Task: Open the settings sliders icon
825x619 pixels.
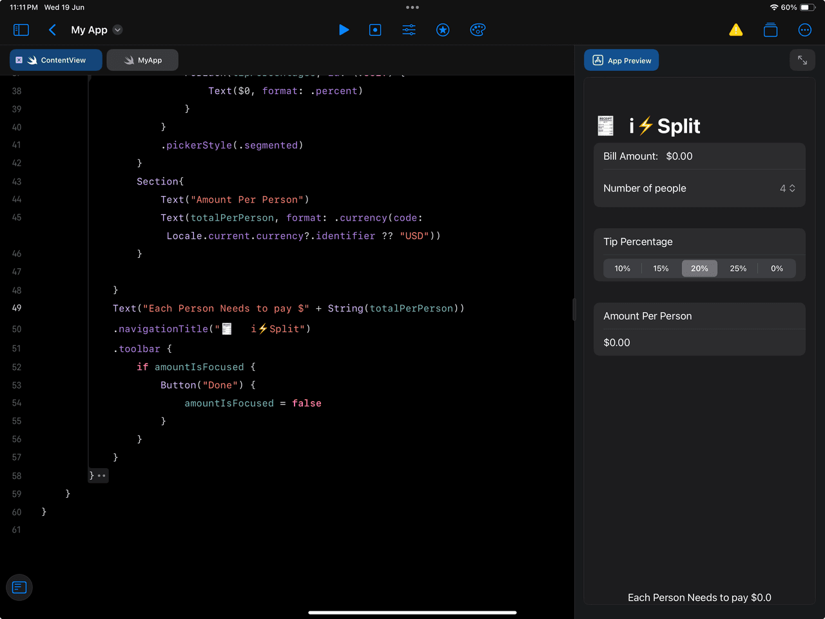Action: [x=409, y=30]
